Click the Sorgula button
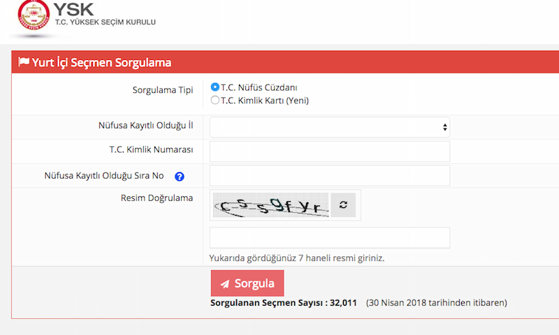Image resolution: width=559 pixels, height=335 pixels. click(247, 283)
